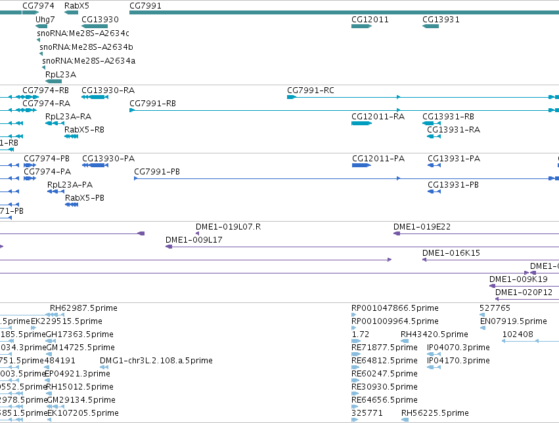Viewport: 559px width, 423px height.
Task: Select the RabX5-RB transcript label
Action: click(x=84, y=130)
